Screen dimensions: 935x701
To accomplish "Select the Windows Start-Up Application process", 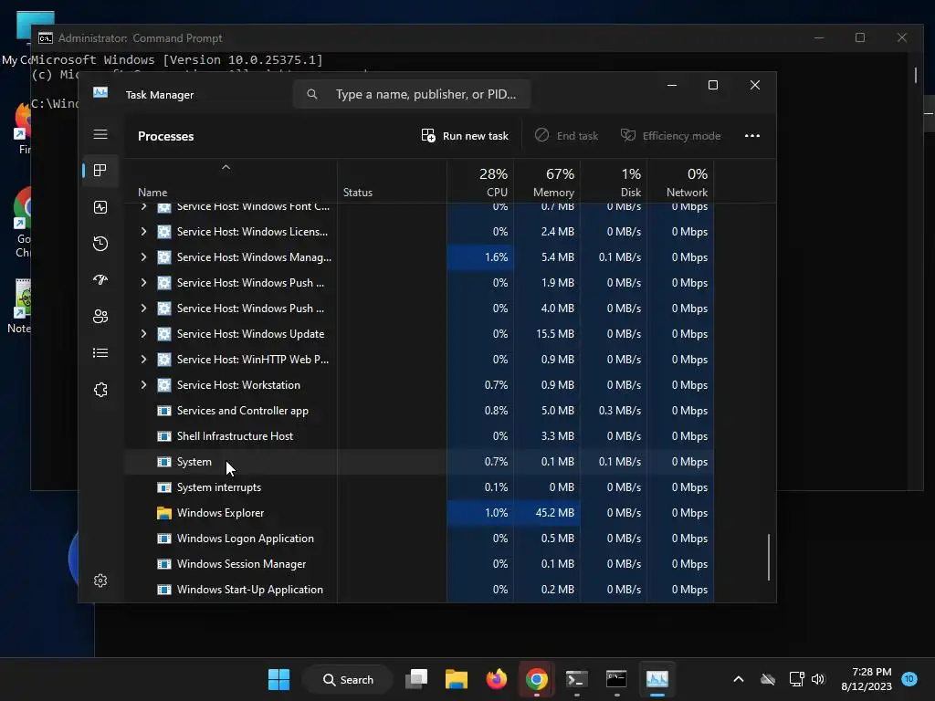I will pos(419,590).
